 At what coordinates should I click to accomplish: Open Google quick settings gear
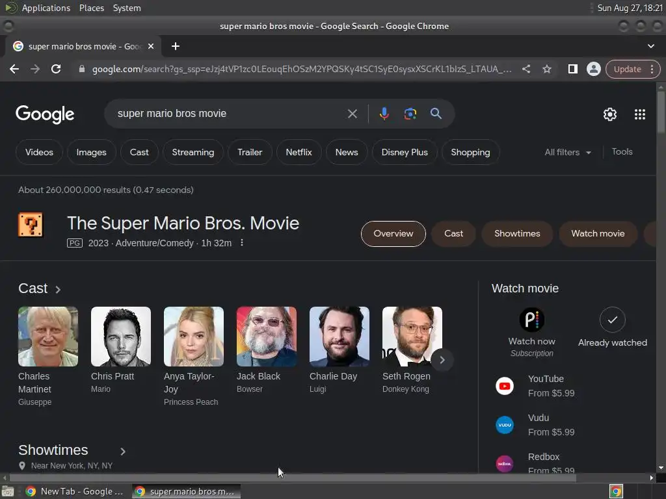tap(610, 114)
